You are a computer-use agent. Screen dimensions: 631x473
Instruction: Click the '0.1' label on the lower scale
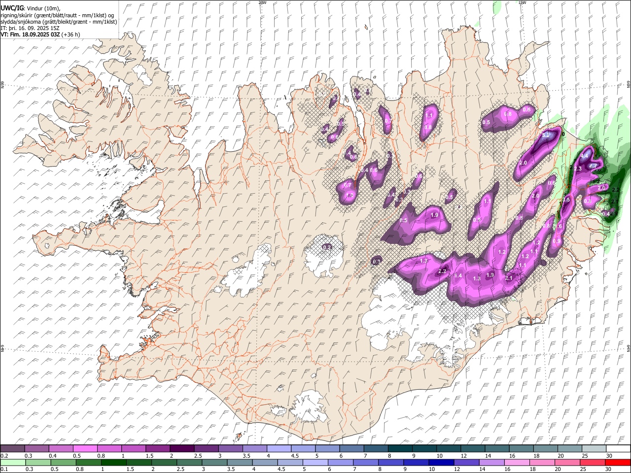[x=4, y=469]
